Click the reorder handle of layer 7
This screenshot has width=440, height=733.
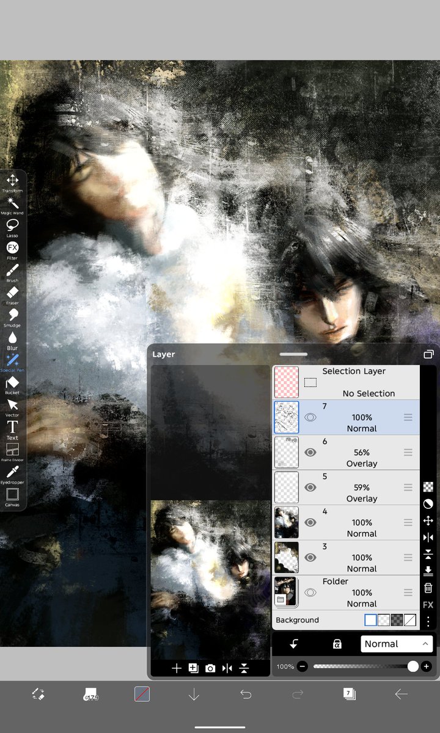(408, 417)
